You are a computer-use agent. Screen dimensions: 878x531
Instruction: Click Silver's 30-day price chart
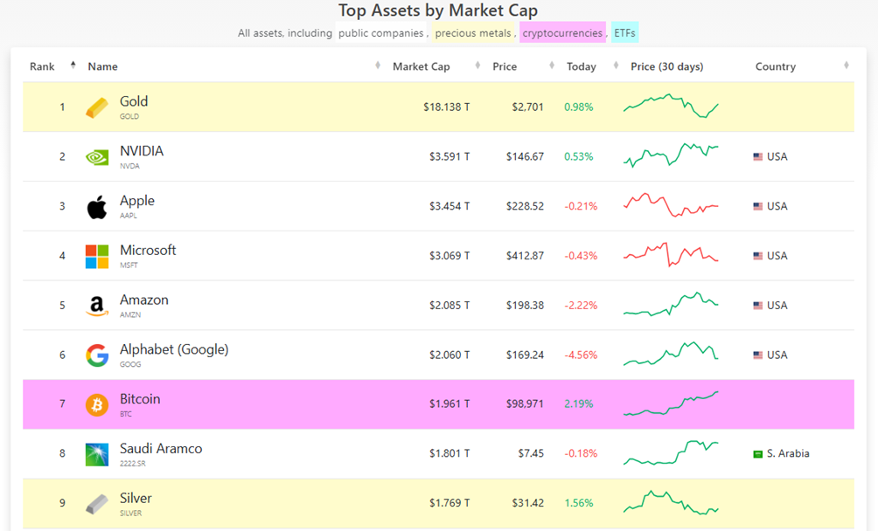(671, 502)
